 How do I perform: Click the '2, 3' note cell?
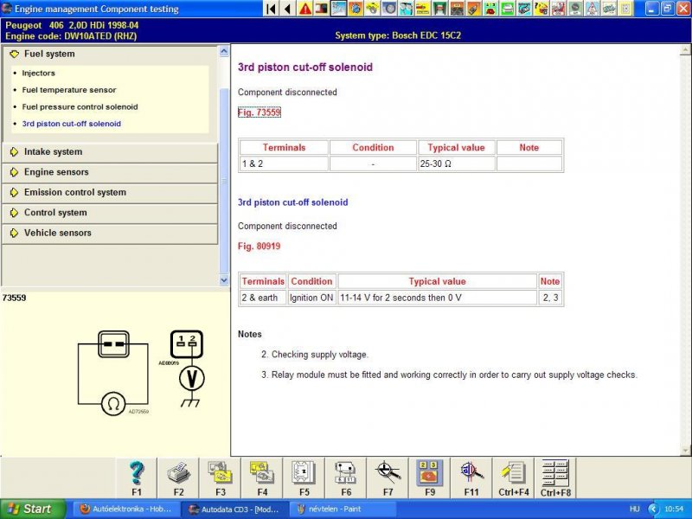click(550, 298)
